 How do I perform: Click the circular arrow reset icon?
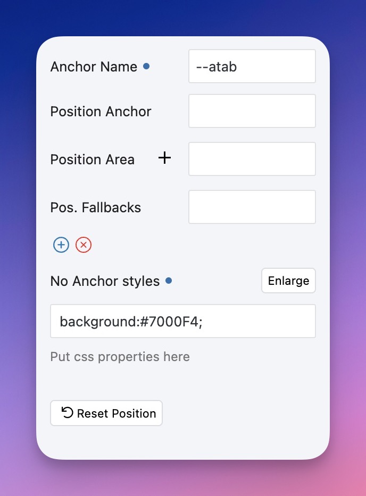[x=68, y=413]
